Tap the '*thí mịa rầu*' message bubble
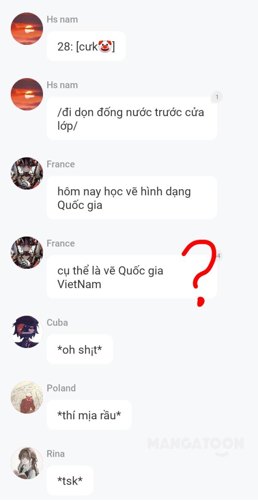Viewport: 258px width, 501px height. click(89, 415)
